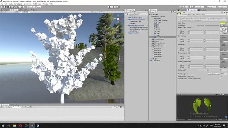Click search-by-type icon in Project panel
The width and height of the screenshot is (228, 128).
tap(172, 12)
